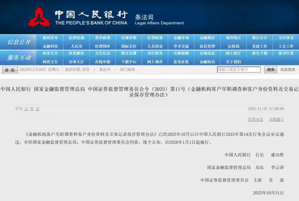Click the 部门规章 breadcrumb link

tap(127, 70)
